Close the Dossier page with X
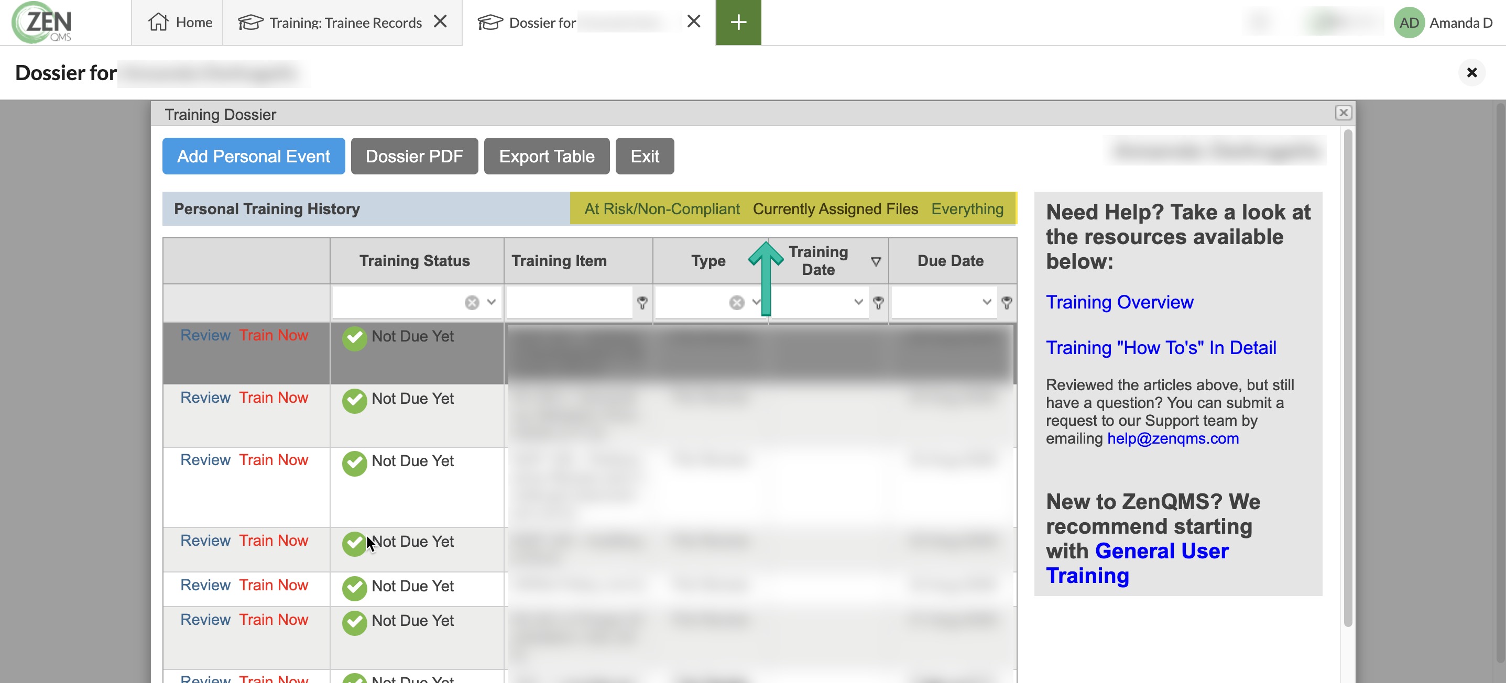The image size is (1506, 683). point(1471,72)
